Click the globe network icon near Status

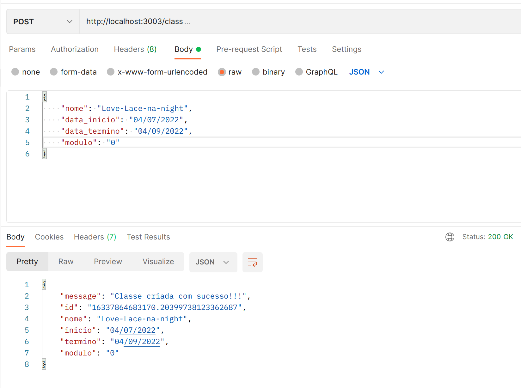pos(450,237)
